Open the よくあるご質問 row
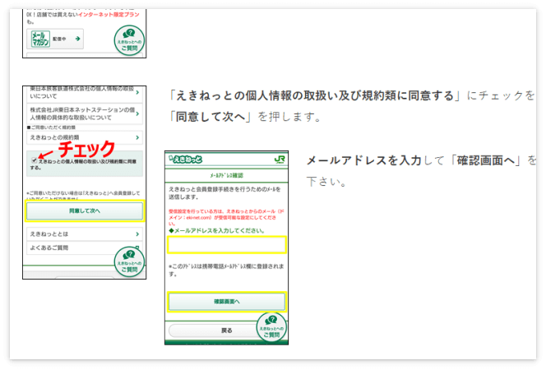The width and height of the screenshot is (546, 370). tap(85, 247)
